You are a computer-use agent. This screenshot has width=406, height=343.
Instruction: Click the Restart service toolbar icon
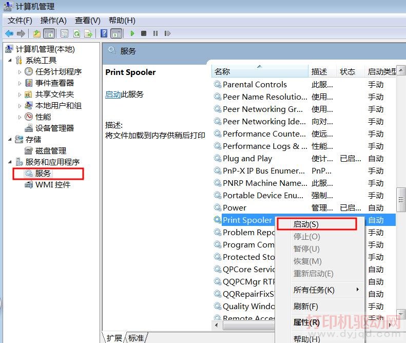[167, 33]
